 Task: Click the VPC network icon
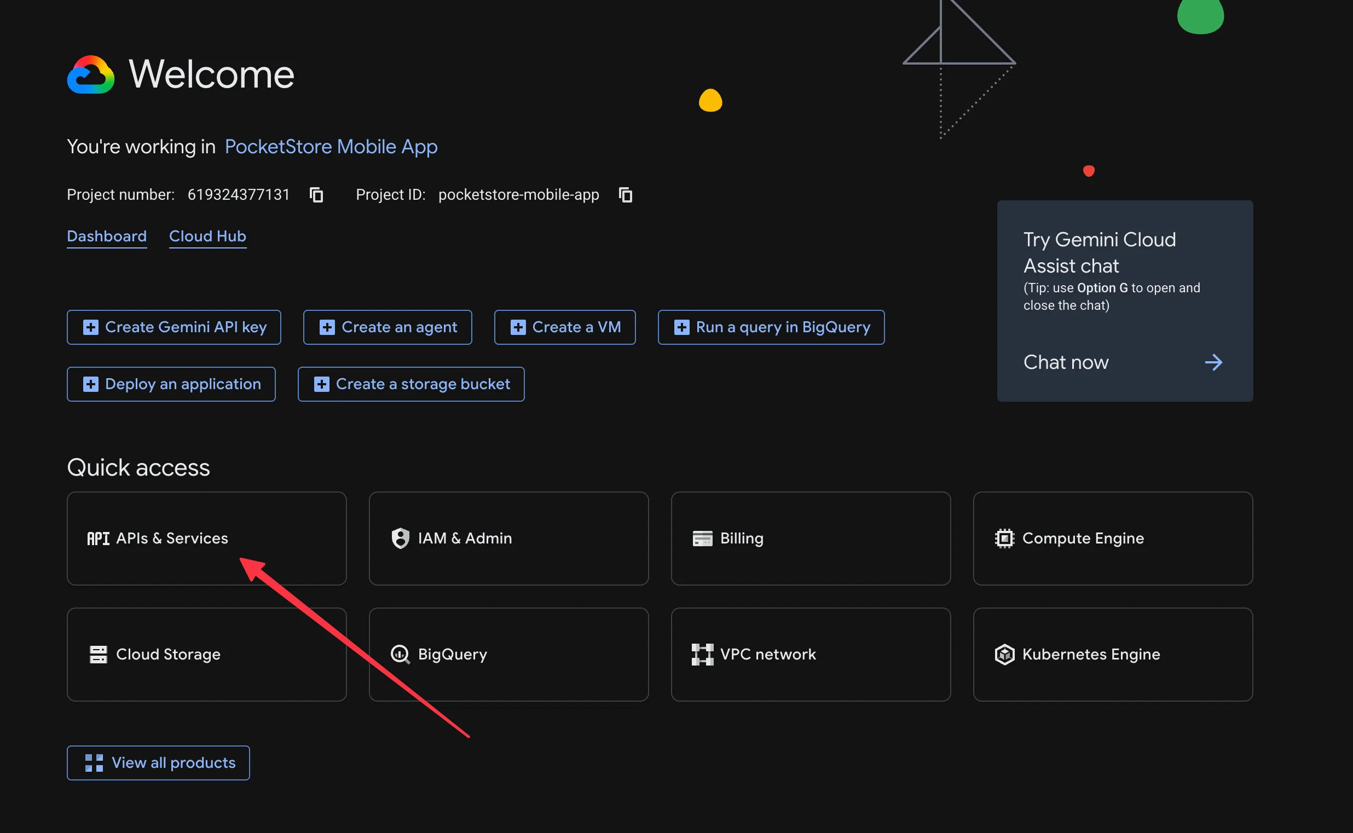702,655
